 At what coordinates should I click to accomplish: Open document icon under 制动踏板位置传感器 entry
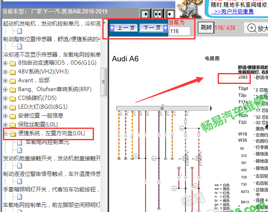[20, 46]
